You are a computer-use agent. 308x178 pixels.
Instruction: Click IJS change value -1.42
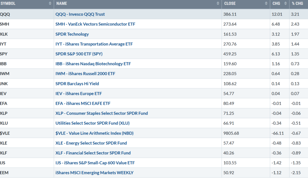277,163
